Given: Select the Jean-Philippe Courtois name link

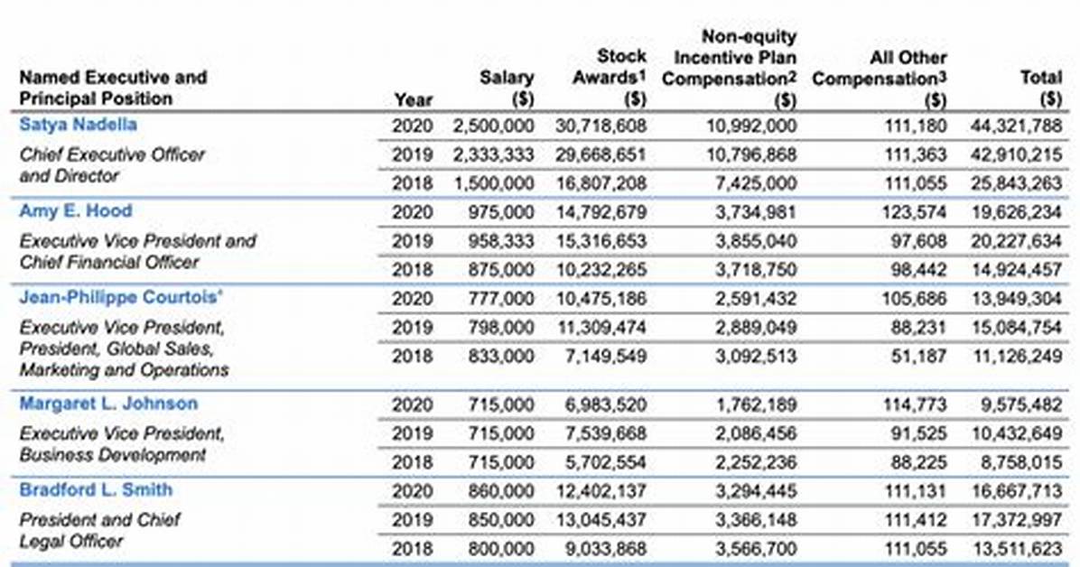Looking at the screenshot, I should pyautogui.click(x=121, y=298).
